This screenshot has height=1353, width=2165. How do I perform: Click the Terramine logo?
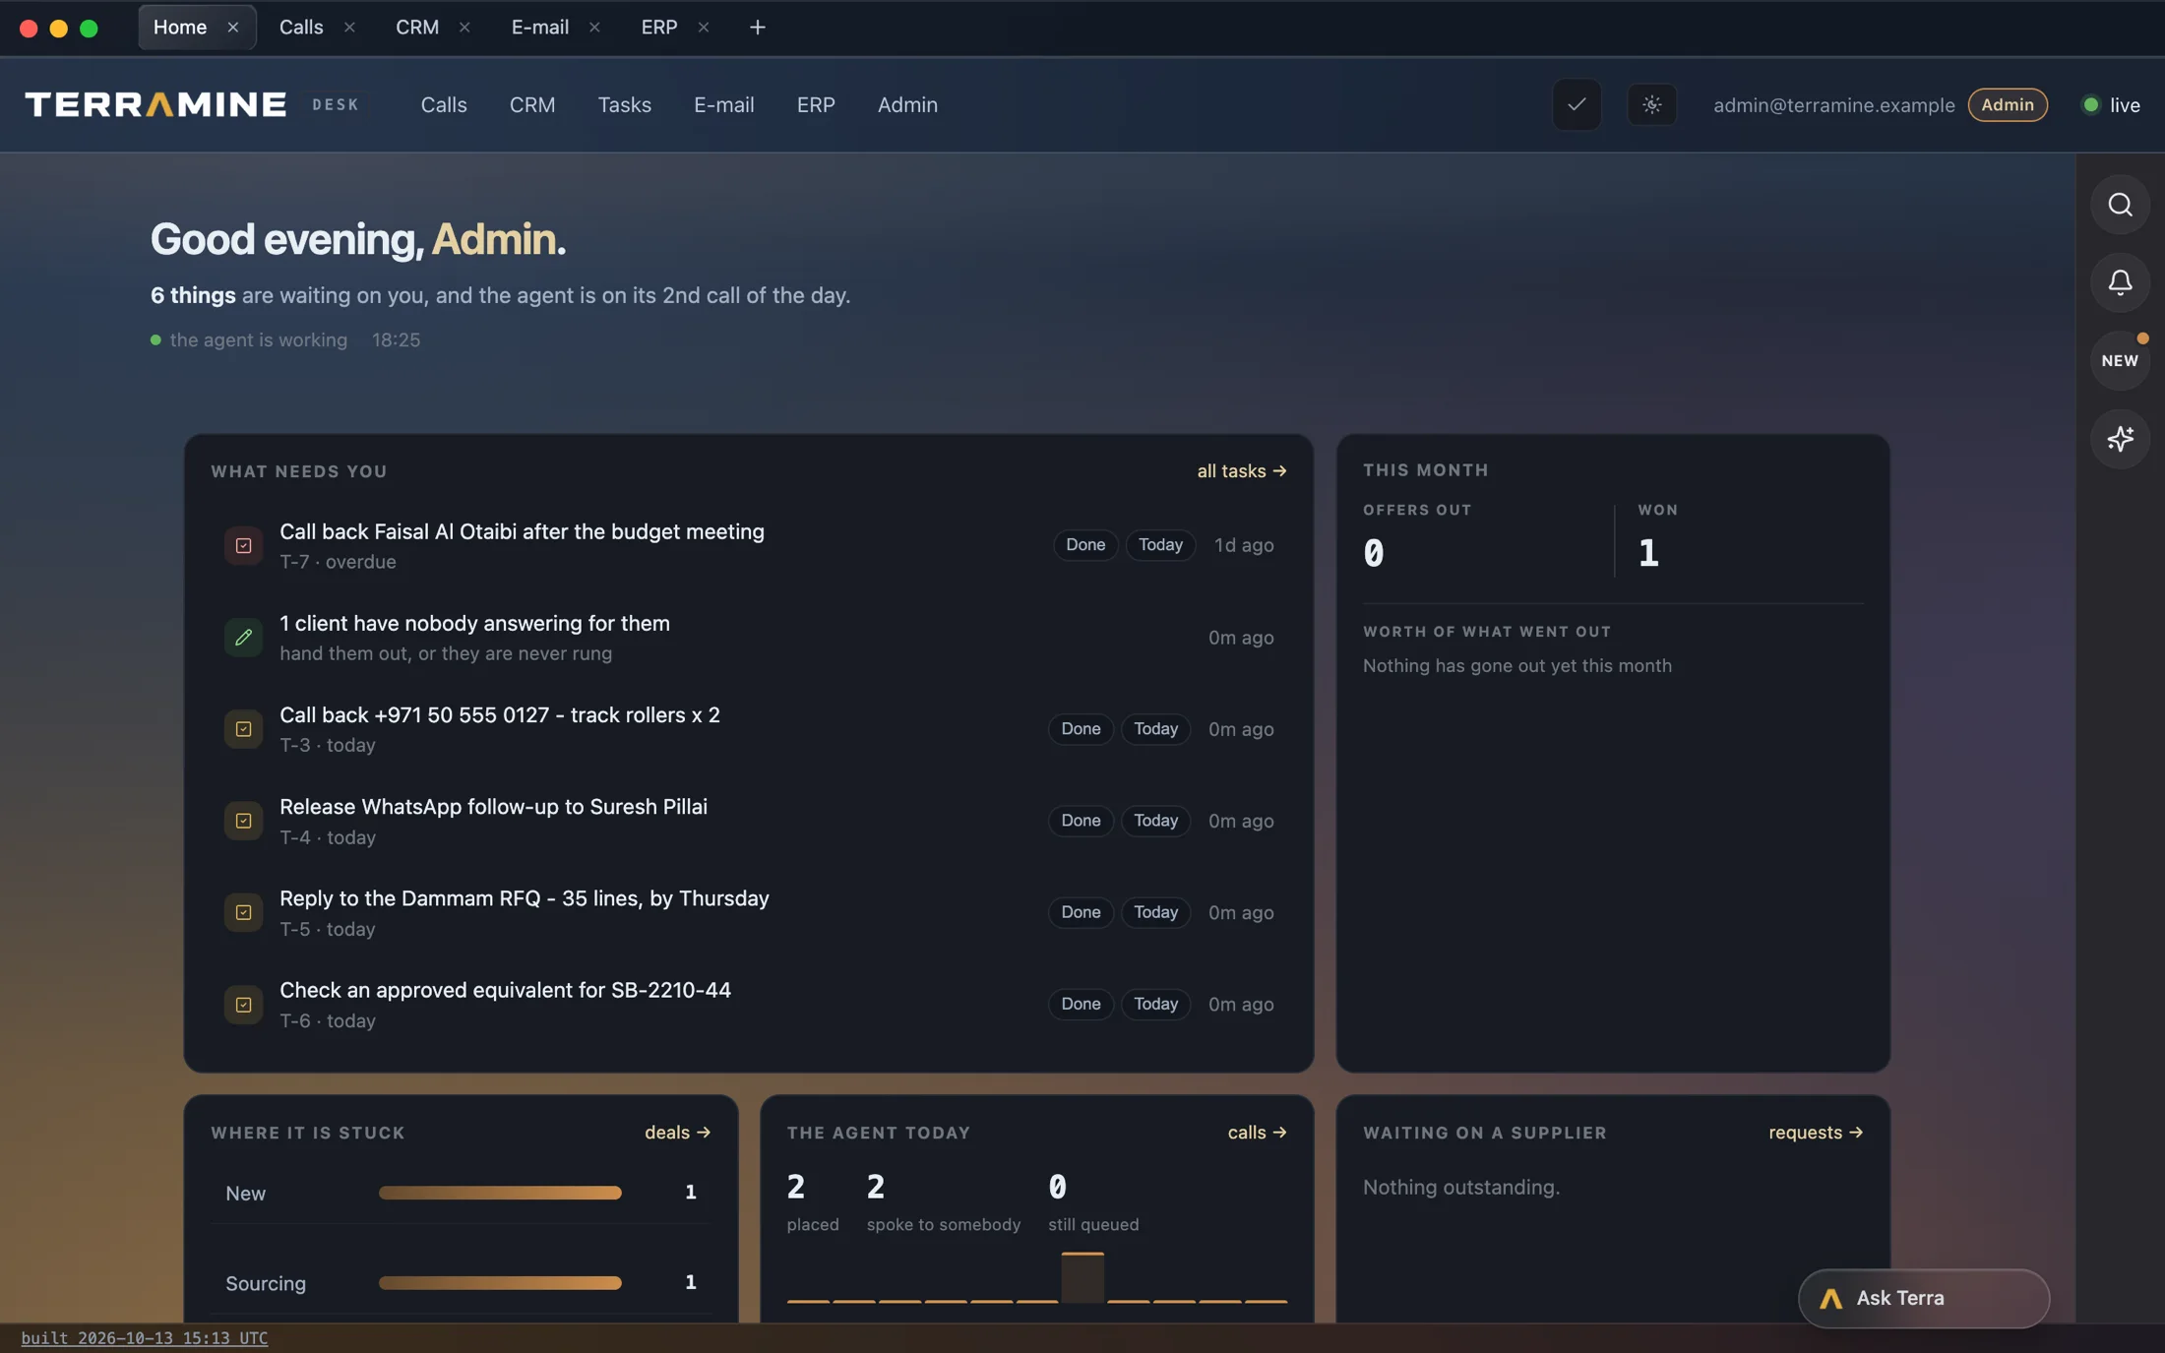(156, 104)
